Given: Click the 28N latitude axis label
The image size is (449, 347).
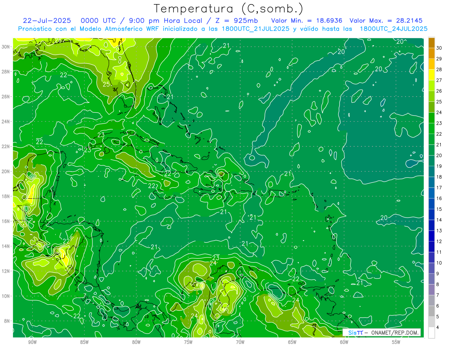Looking at the screenshot, I should point(6,71).
